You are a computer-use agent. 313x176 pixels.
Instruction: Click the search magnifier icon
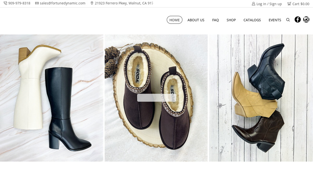coord(288,20)
